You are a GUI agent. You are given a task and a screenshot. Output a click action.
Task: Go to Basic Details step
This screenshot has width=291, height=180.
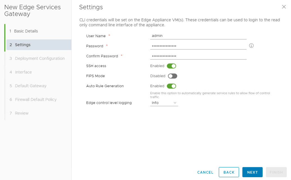pyautogui.click(x=26, y=31)
